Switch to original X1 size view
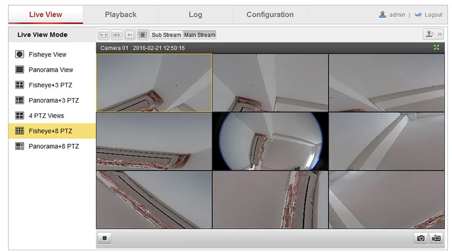This screenshot has width=452, height=252. tap(129, 35)
